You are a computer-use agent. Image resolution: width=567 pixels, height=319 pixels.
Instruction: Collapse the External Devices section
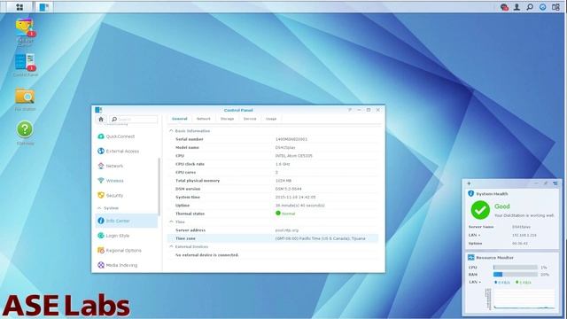pos(171,246)
